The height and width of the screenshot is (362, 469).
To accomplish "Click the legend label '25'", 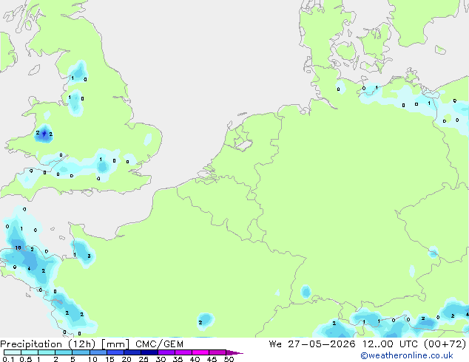I will [144, 359].
